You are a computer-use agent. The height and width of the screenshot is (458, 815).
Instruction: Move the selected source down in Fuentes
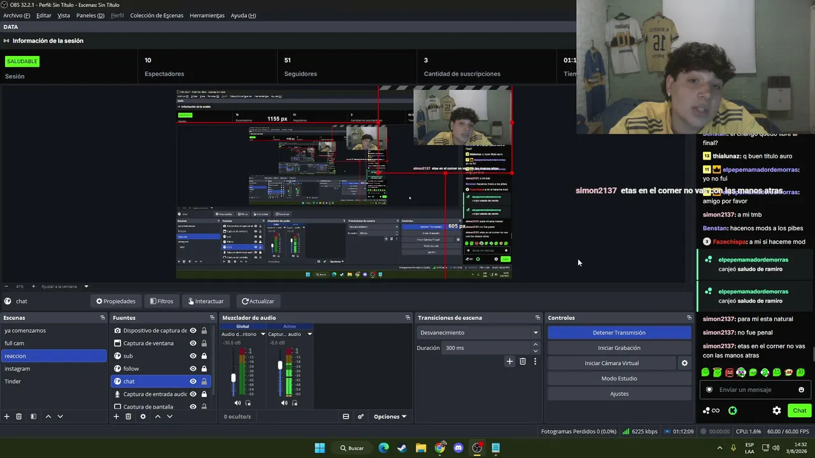[x=169, y=417]
